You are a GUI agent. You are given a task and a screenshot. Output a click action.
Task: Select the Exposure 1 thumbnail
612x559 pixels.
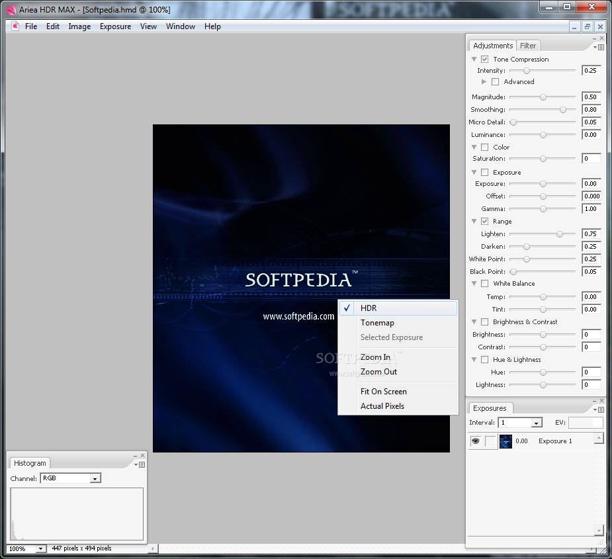click(x=505, y=441)
